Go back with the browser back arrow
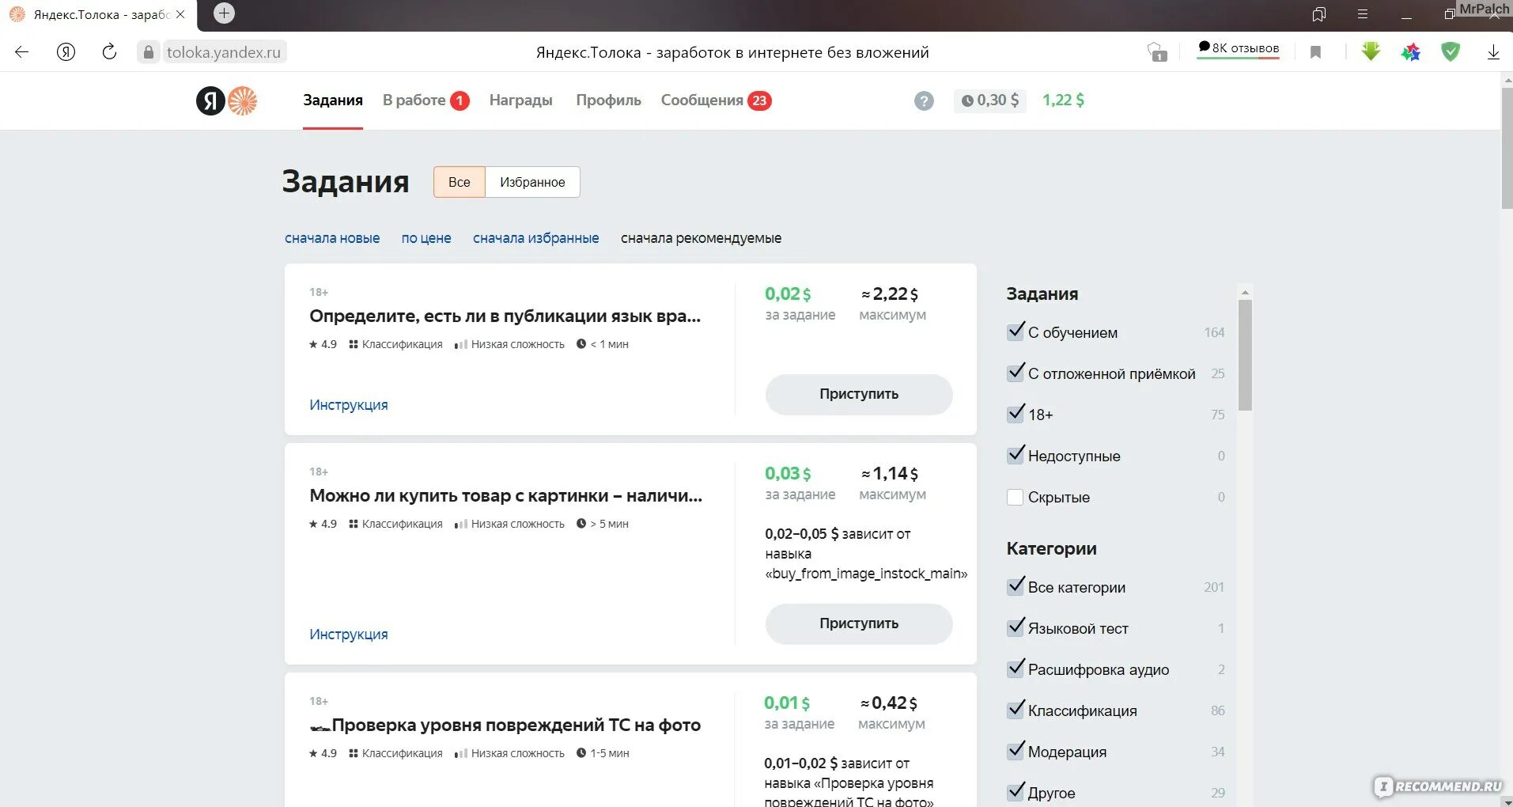The height and width of the screenshot is (807, 1513). point(22,52)
